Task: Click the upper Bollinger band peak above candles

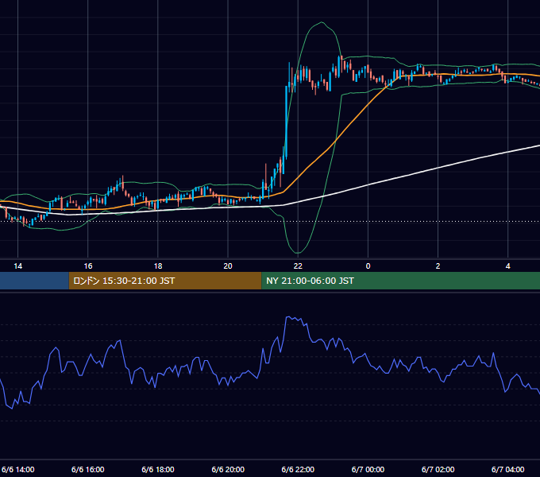Action: pos(322,22)
